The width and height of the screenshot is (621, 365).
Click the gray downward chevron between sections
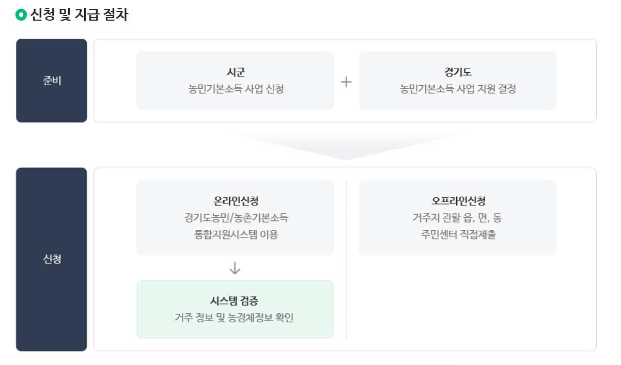(x=347, y=145)
